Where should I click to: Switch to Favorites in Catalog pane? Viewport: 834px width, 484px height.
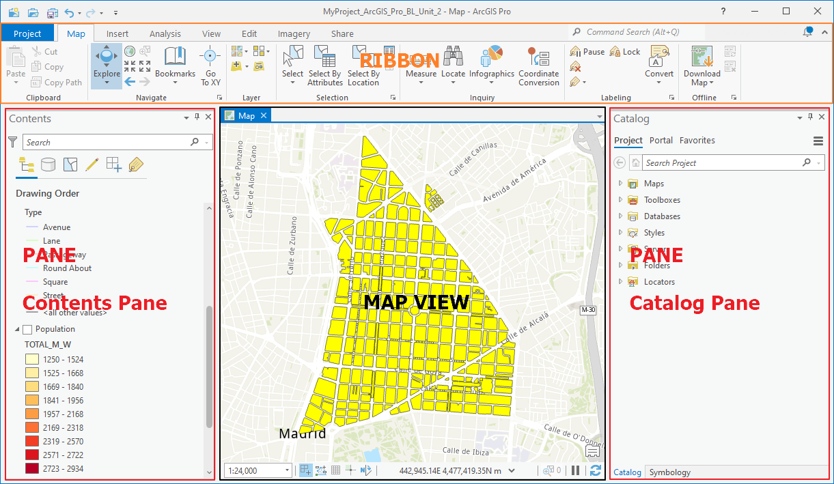pyautogui.click(x=697, y=140)
